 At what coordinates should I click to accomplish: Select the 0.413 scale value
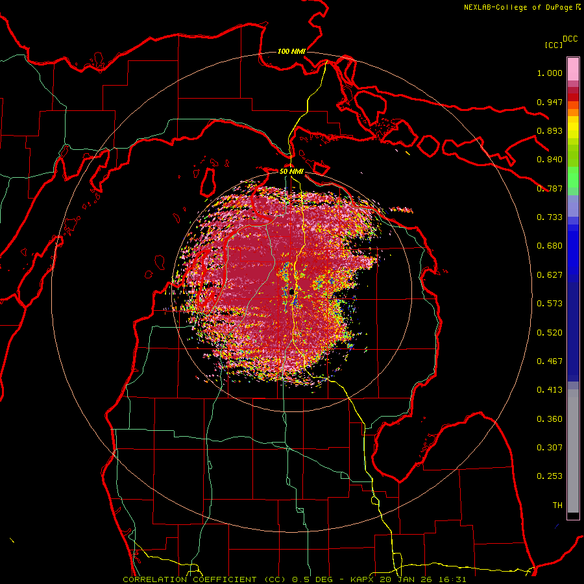[x=550, y=390]
